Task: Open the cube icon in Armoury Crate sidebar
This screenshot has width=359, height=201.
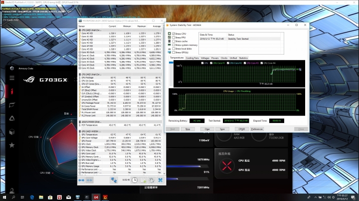Action: coord(12,132)
